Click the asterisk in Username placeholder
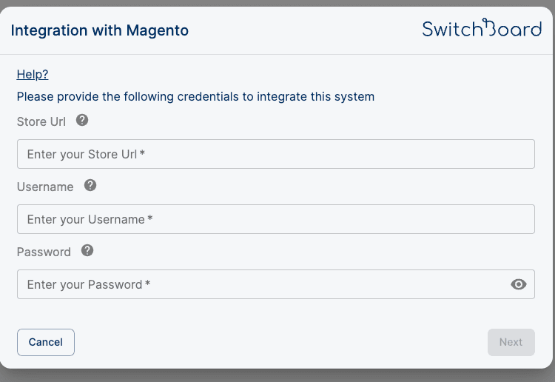Screen dimensions: 555x382 pos(149,219)
